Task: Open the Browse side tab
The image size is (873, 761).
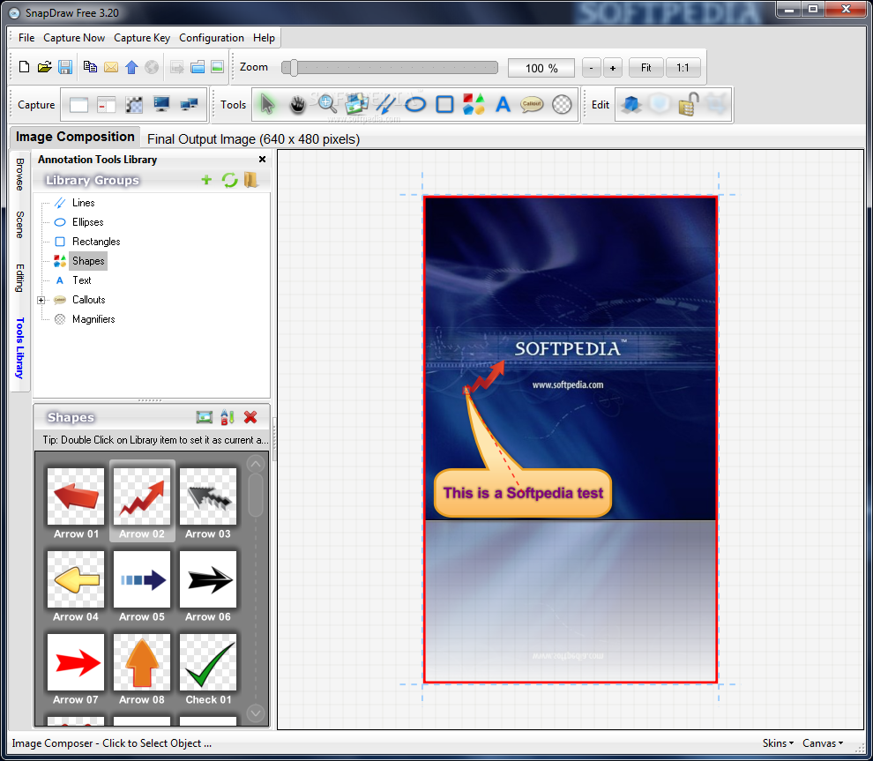Action: pos(20,175)
